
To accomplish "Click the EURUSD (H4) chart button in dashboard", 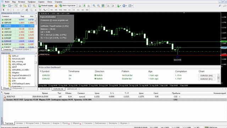I will (206, 76).
